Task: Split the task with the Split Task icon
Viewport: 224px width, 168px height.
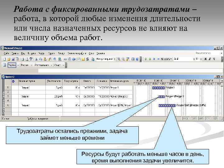Action: (x=74, y=59)
